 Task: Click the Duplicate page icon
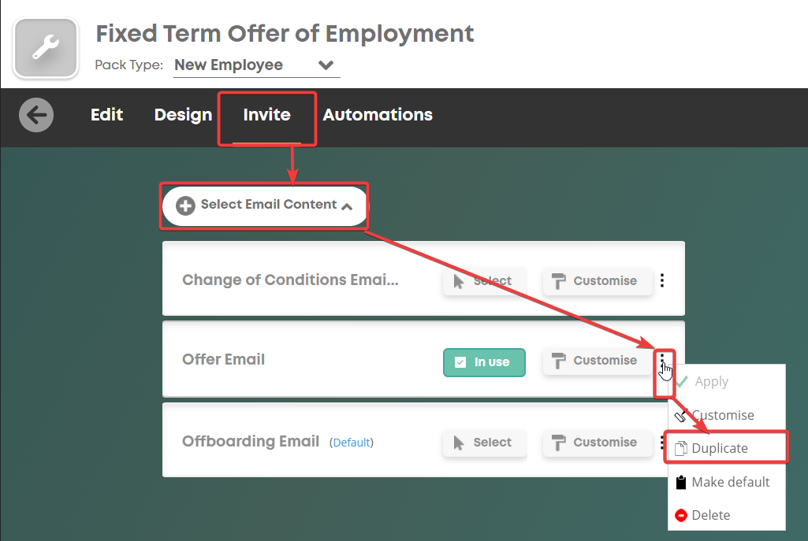(681, 448)
